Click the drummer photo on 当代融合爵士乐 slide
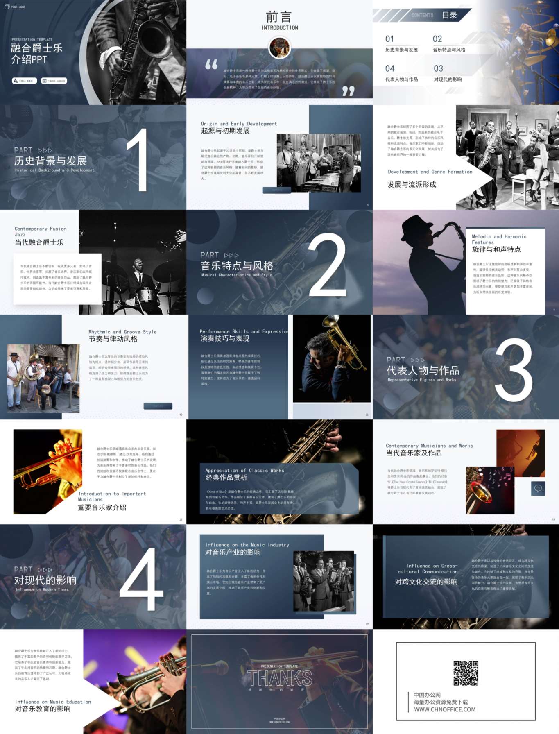 tap(133, 262)
